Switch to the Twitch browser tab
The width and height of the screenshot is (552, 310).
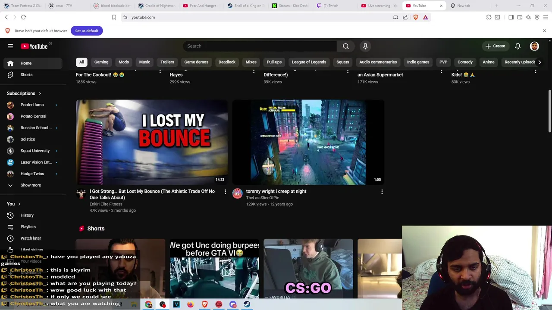334,6
